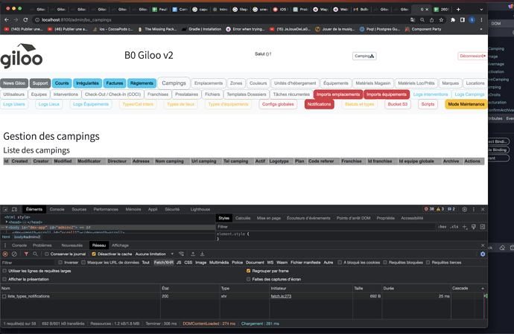Open the 'Campings' navigation button

click(174, 83)
